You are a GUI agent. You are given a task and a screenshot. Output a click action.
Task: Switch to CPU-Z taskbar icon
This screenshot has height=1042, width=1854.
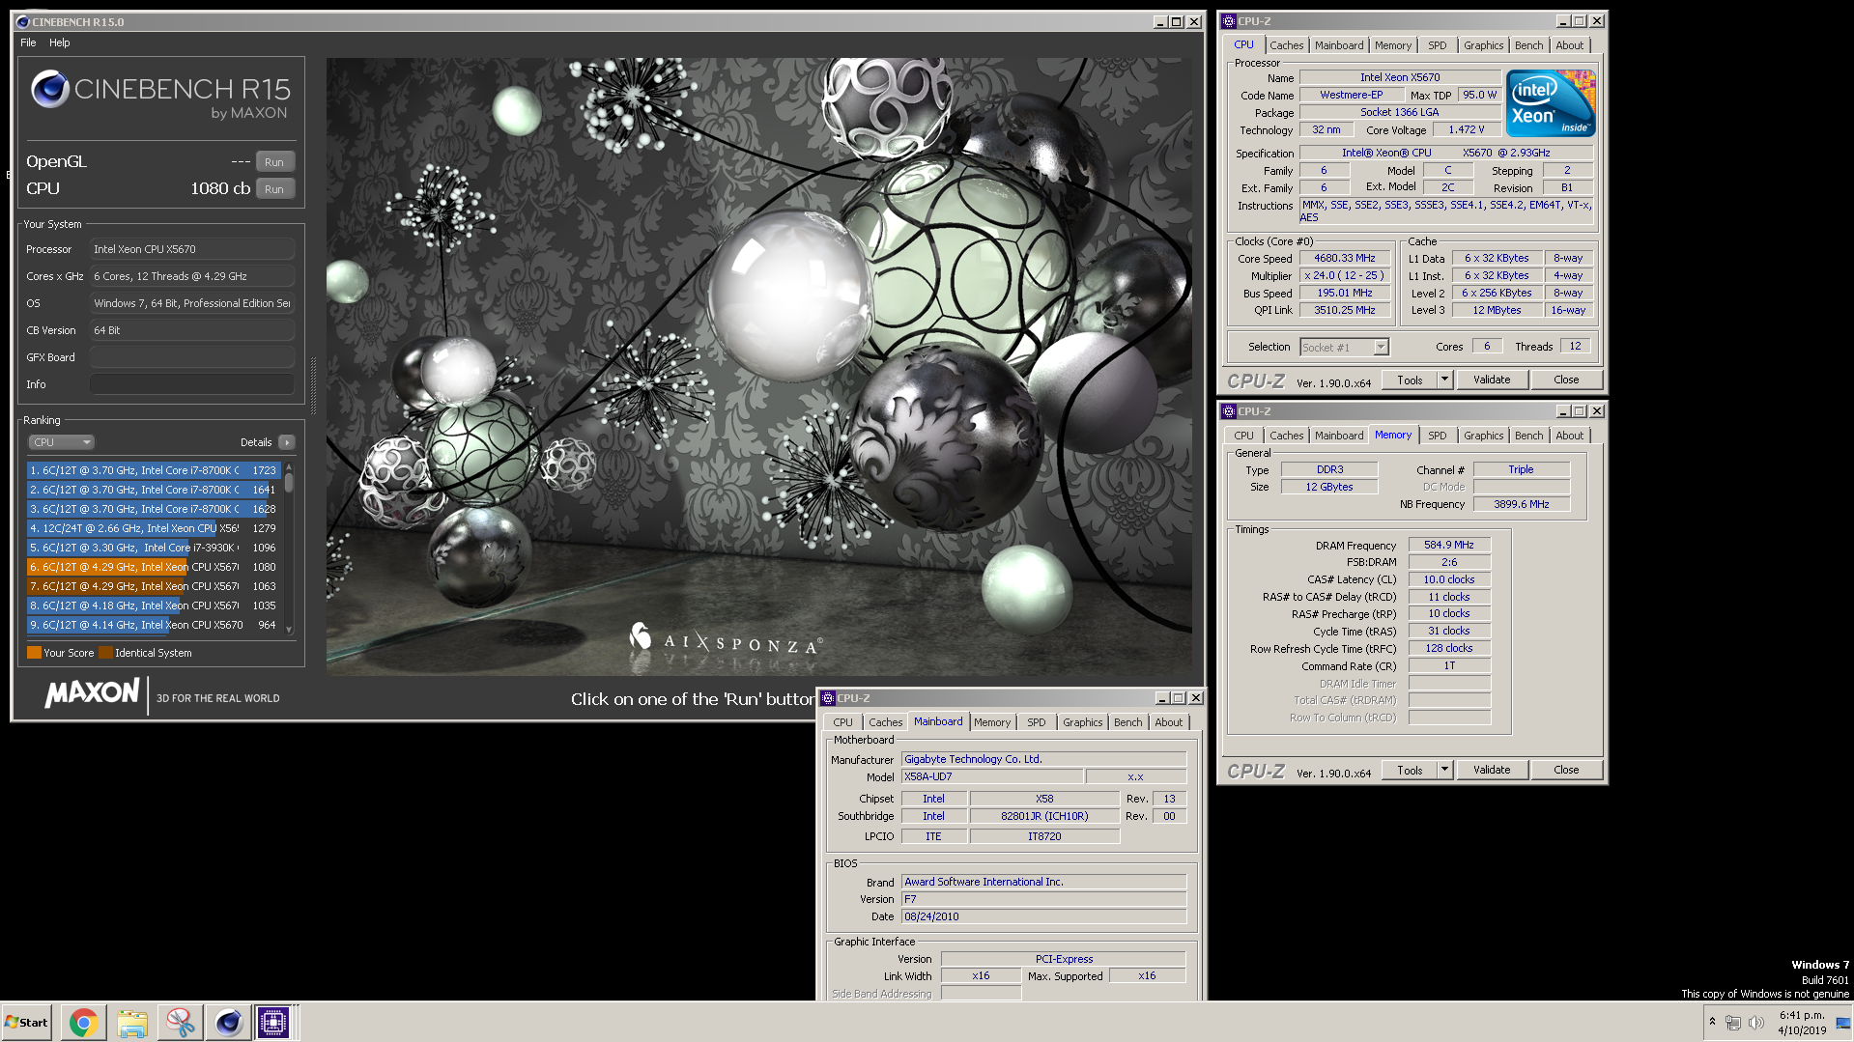pos(273,1022)
